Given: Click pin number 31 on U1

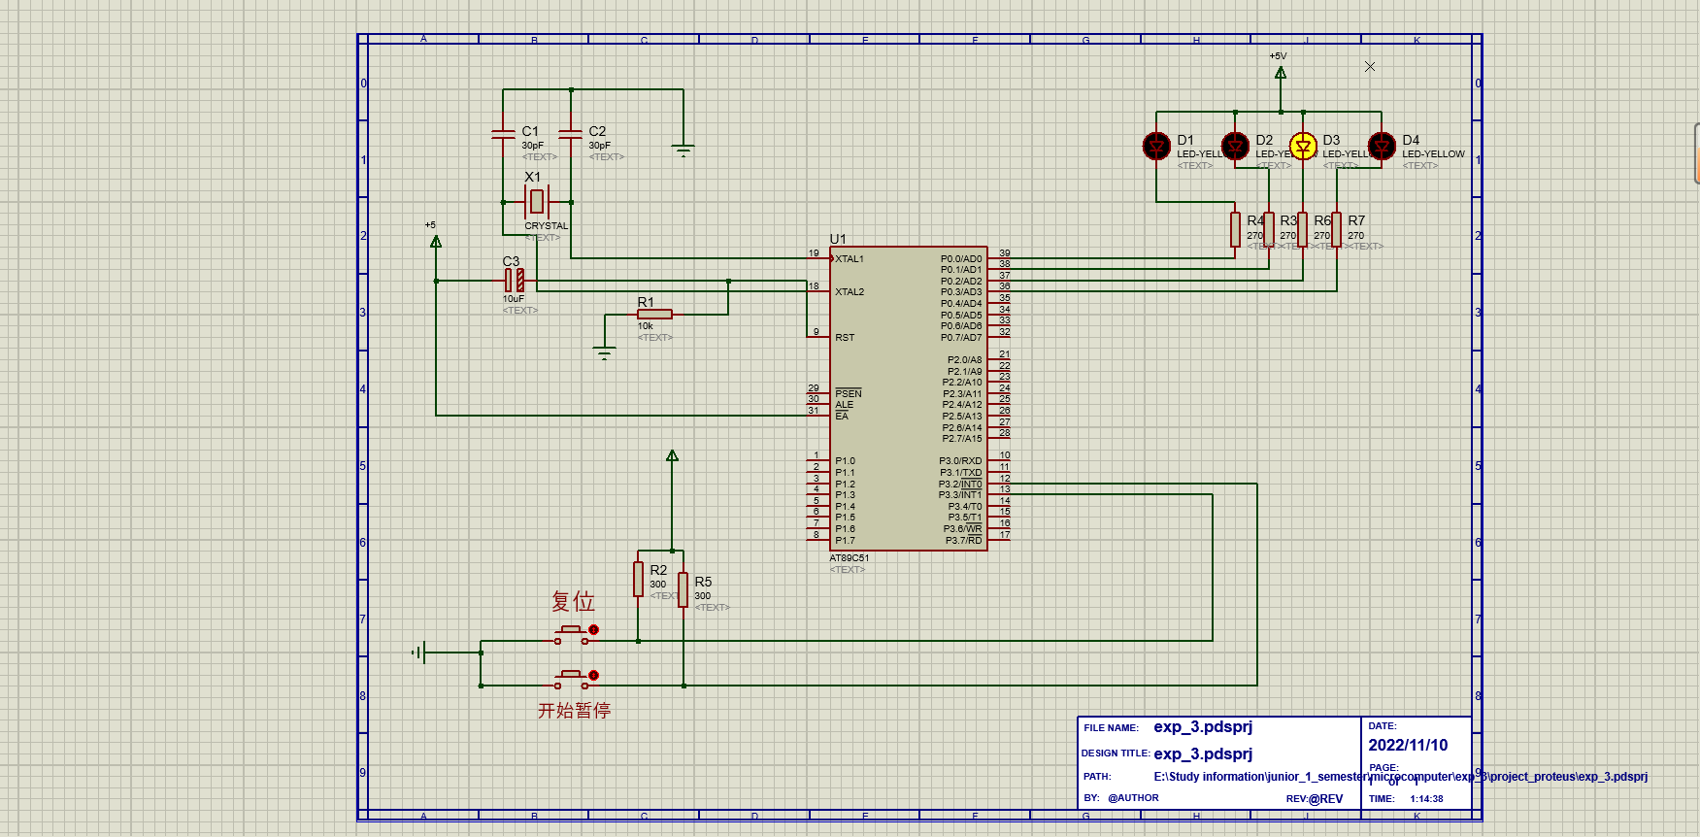Looking at the screenshot, I should (814, 411).
